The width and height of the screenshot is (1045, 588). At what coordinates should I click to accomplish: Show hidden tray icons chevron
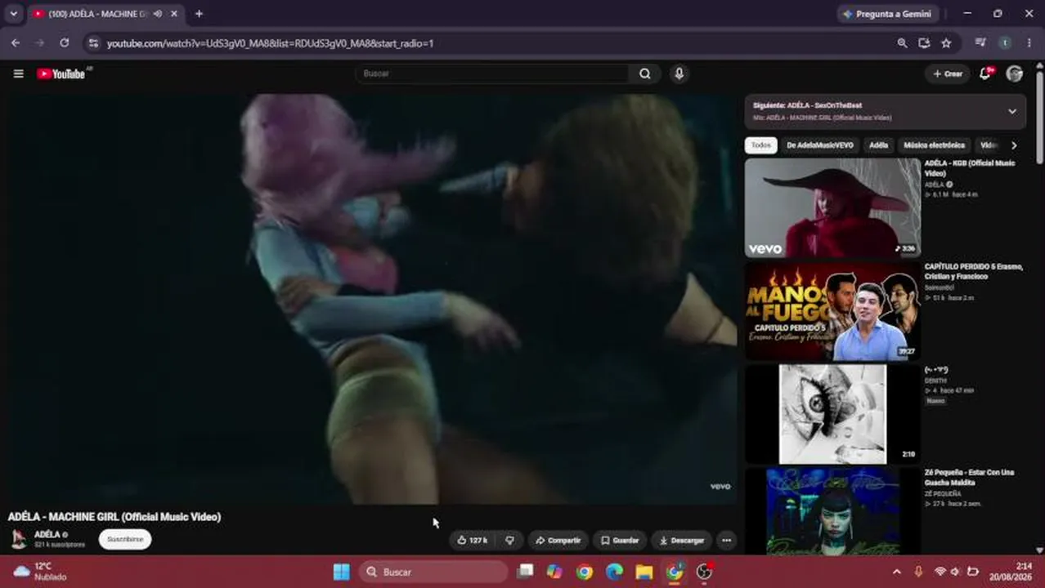[896, 572]
